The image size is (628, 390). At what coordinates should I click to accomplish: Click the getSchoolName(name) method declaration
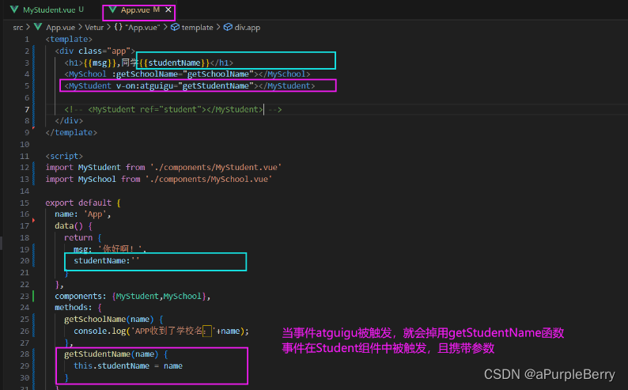(x=114, y=319)
